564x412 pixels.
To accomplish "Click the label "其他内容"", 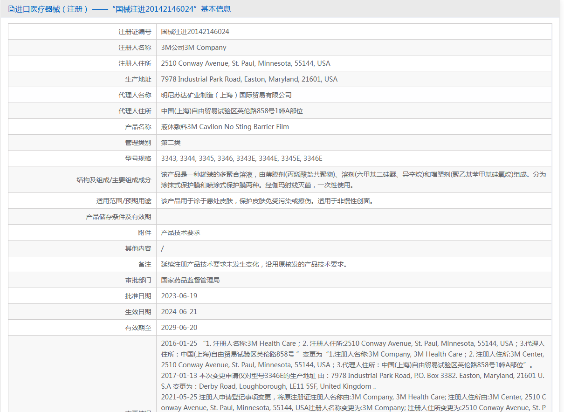I will coord(138,248).
